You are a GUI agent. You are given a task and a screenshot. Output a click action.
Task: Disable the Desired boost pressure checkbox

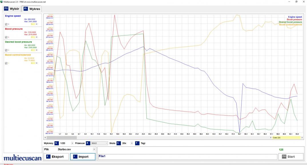click(x=6, y=50)
